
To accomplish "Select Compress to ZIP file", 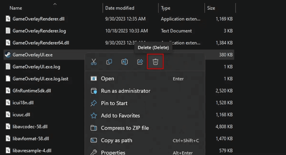I will coord(125,128).
